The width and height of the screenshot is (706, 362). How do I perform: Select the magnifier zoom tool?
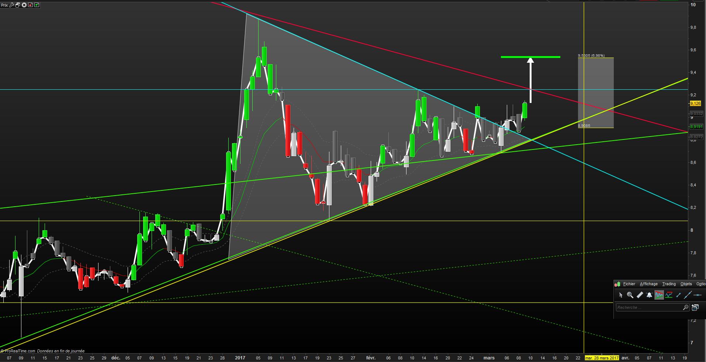point(630,295)
